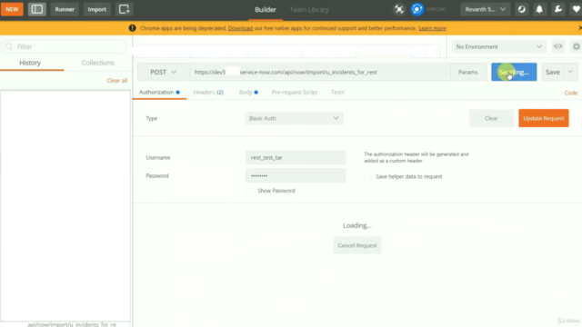Image resolution: width=582 pixels, height=327 pixels.
Task: Click the satellite interceptor icon
Action: [399, 9]
